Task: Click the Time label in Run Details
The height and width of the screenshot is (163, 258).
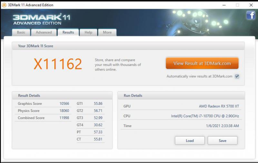Action: (127, 126)
